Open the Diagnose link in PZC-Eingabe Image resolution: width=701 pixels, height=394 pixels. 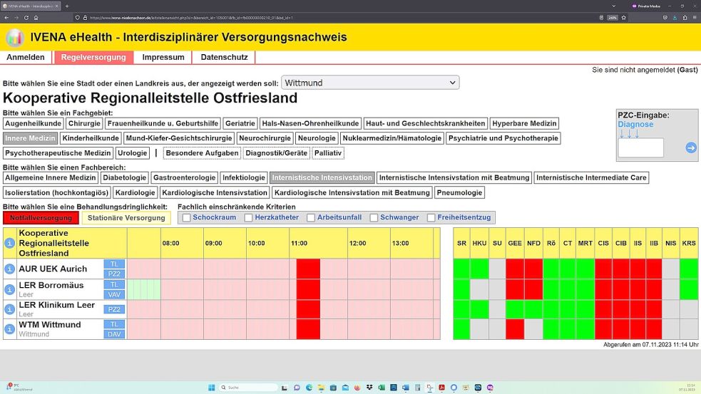tap(635, 124)
